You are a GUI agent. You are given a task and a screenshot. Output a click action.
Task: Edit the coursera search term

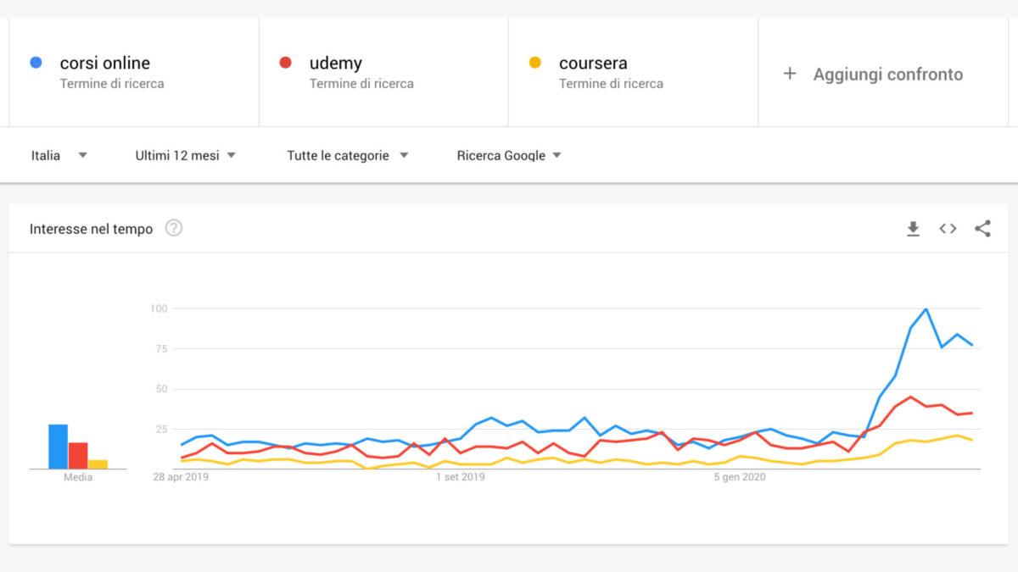click(593, 63)
